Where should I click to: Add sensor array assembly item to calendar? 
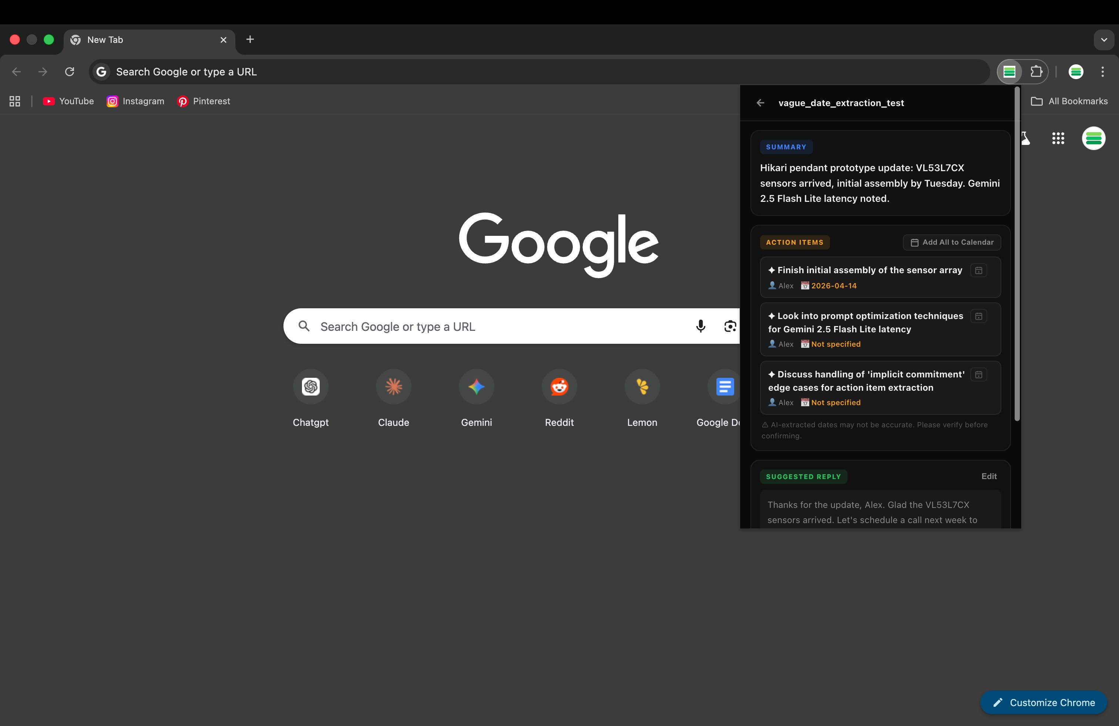pos(978,271)
